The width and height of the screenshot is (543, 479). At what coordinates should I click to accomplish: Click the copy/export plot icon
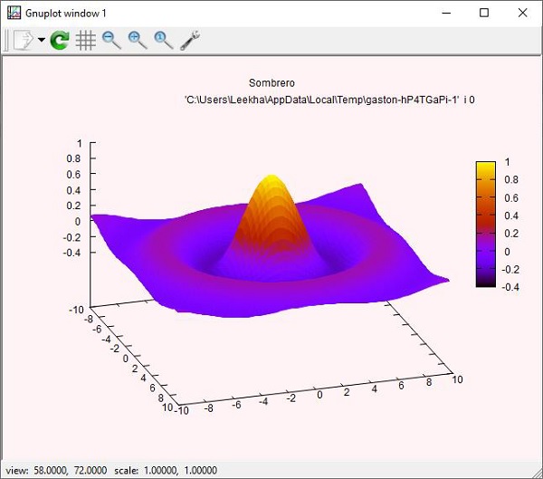(x=23, y=40)
